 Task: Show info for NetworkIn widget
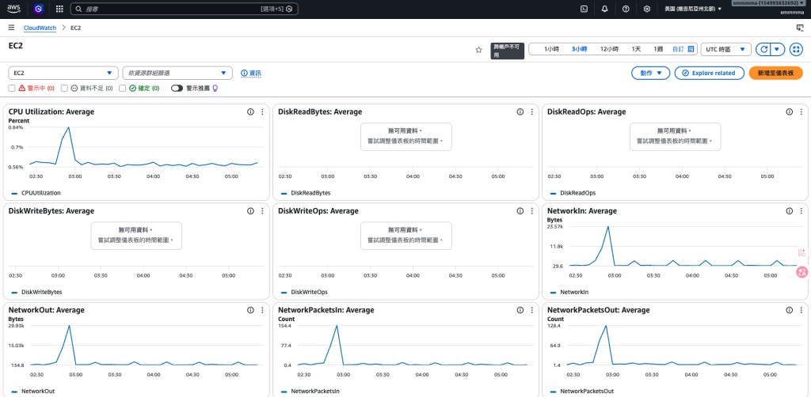pyautogui.click(x=790, y=211)
